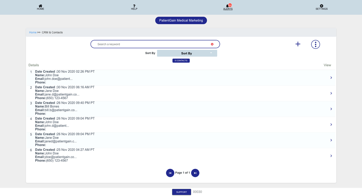Click Date Created 26 Nov 2020 09:40 PM PT

click(65, 103)
